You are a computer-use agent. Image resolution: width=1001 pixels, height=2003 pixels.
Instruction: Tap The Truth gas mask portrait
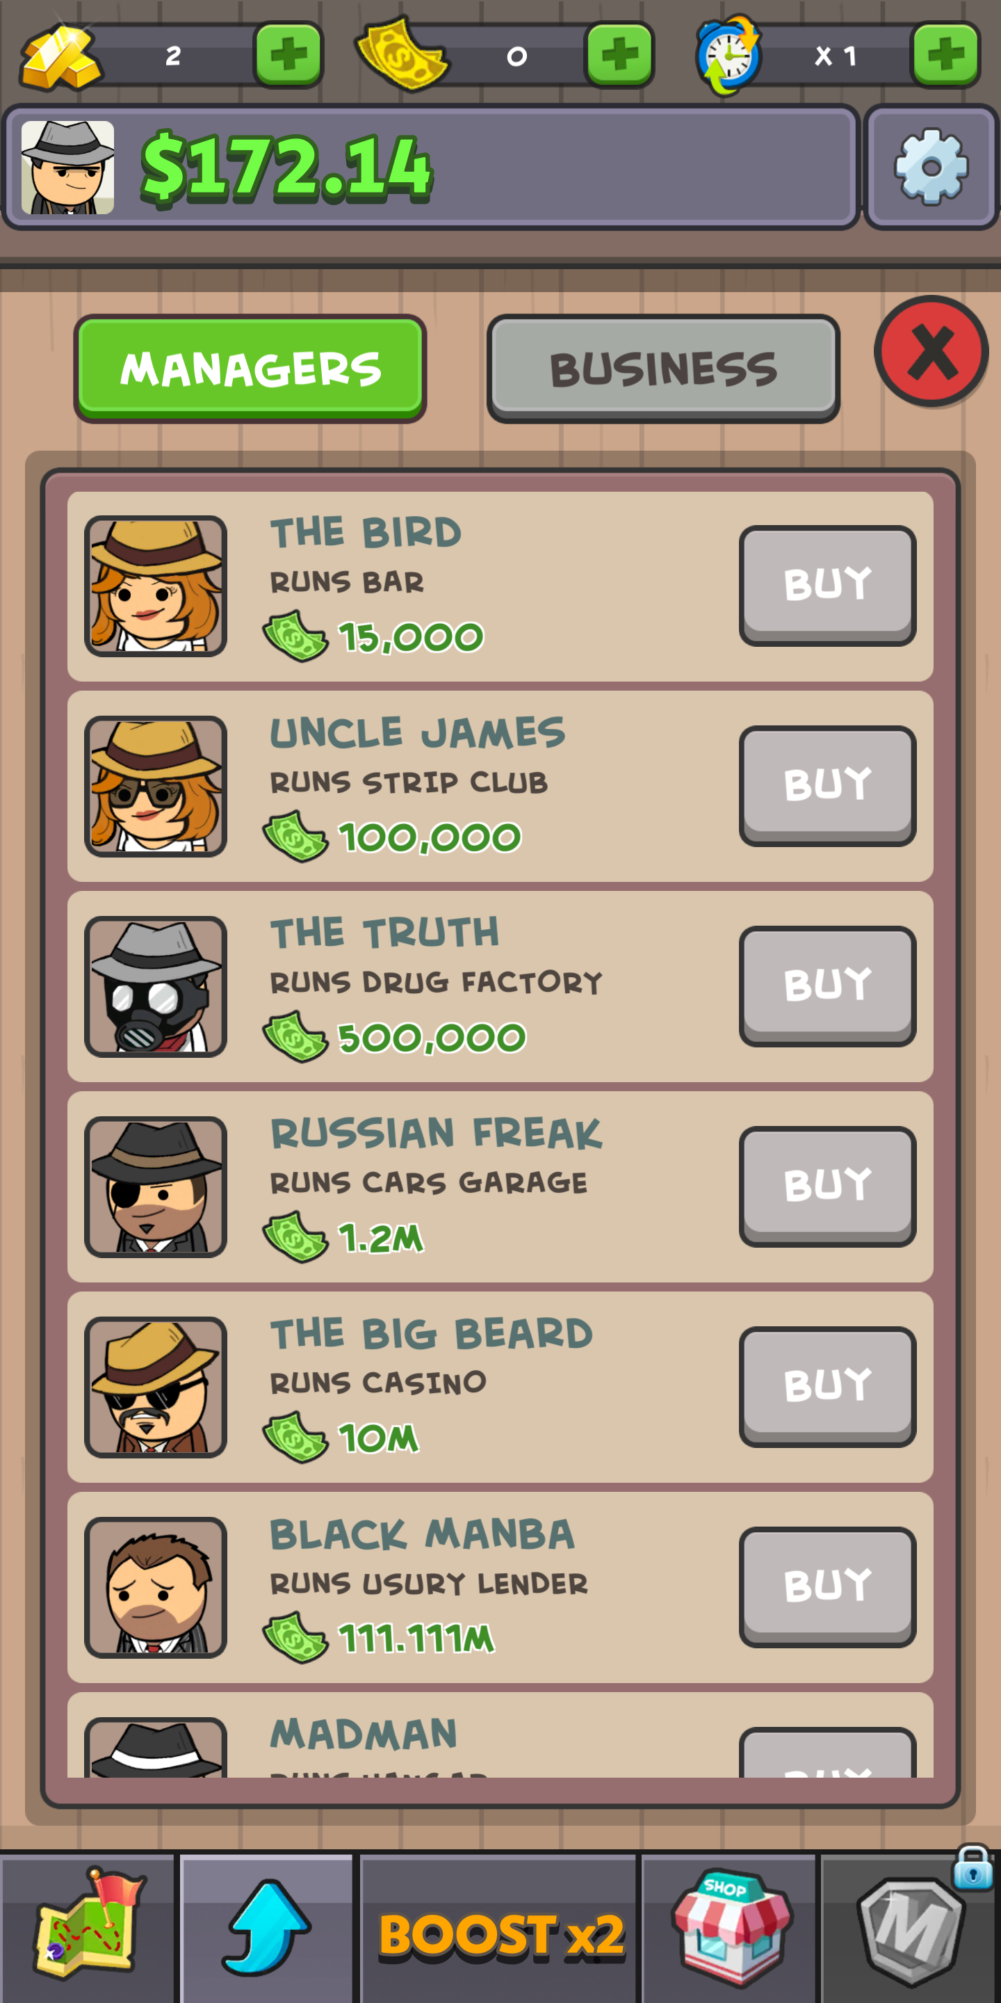[x=156, y=986]
